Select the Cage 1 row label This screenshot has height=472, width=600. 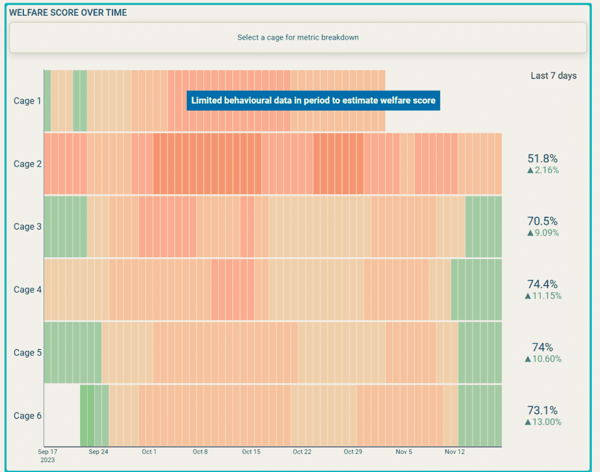[28, 101]
